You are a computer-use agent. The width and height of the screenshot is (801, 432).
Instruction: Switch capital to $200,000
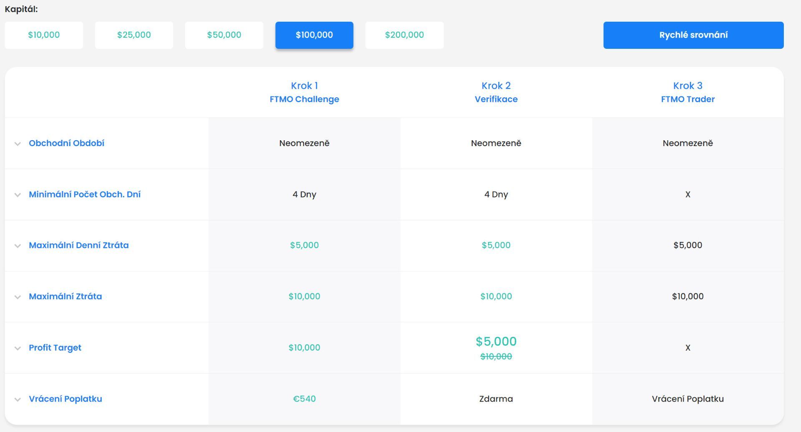(404, 35)
